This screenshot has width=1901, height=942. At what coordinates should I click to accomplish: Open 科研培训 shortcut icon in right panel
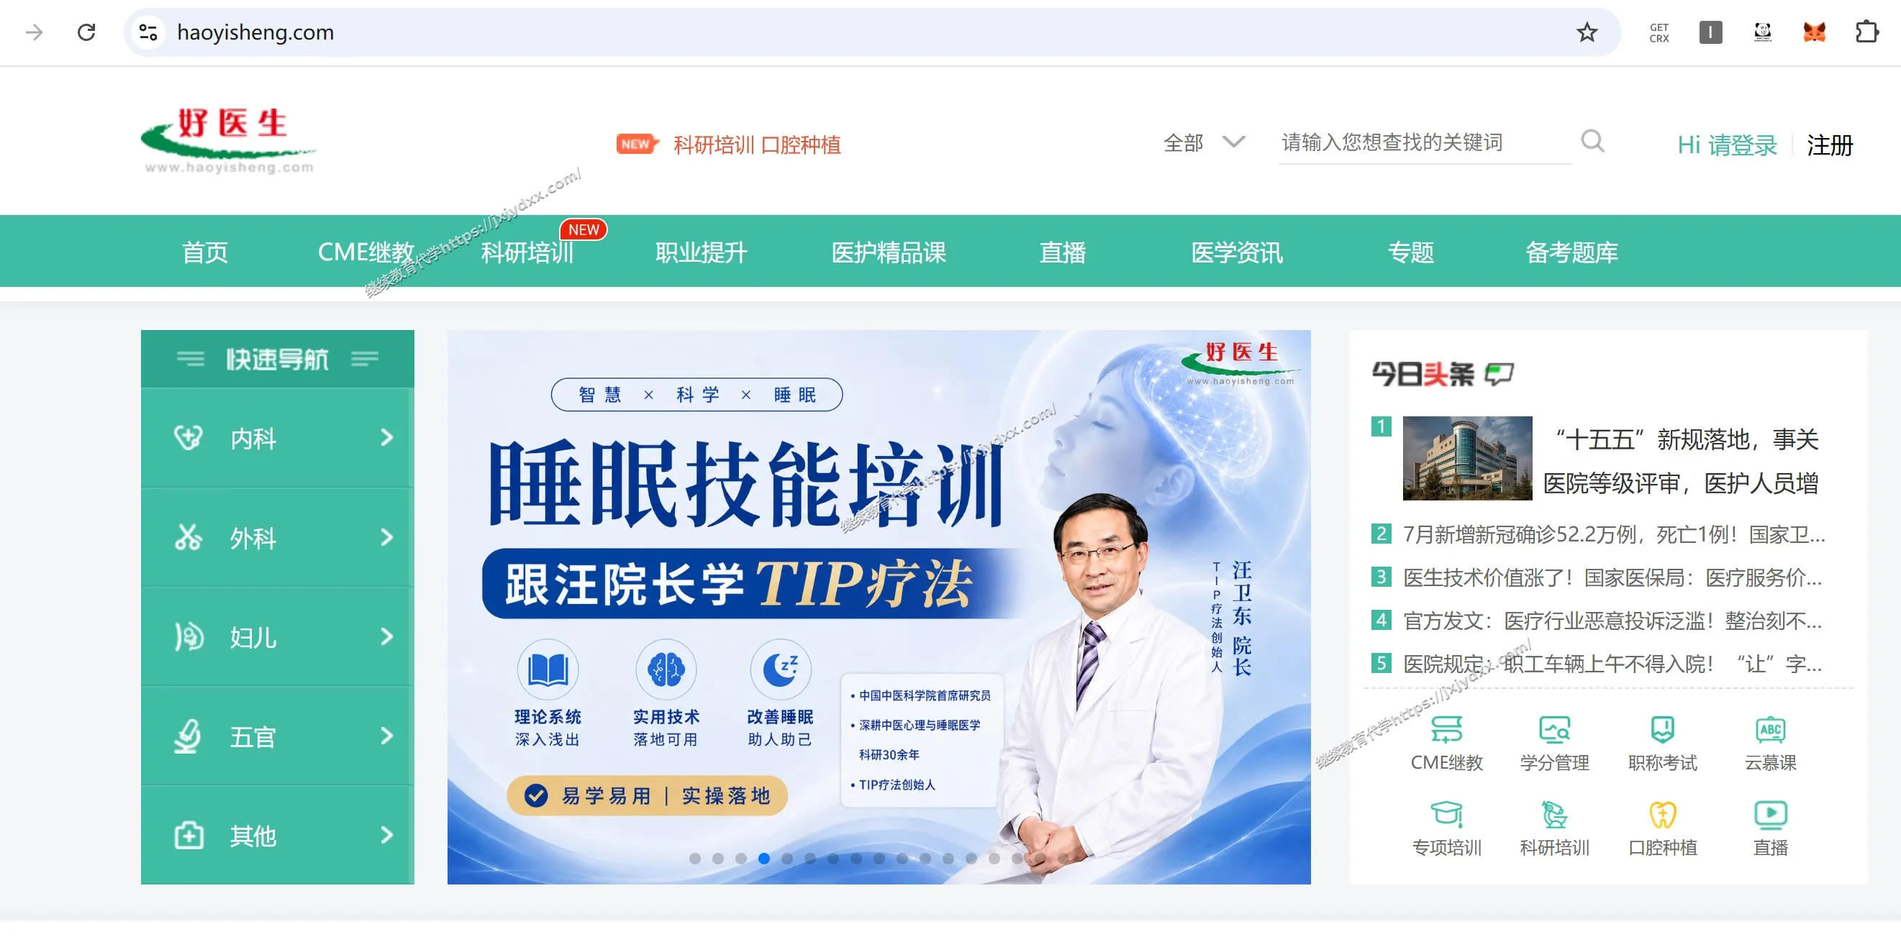tap(1554, 814)
